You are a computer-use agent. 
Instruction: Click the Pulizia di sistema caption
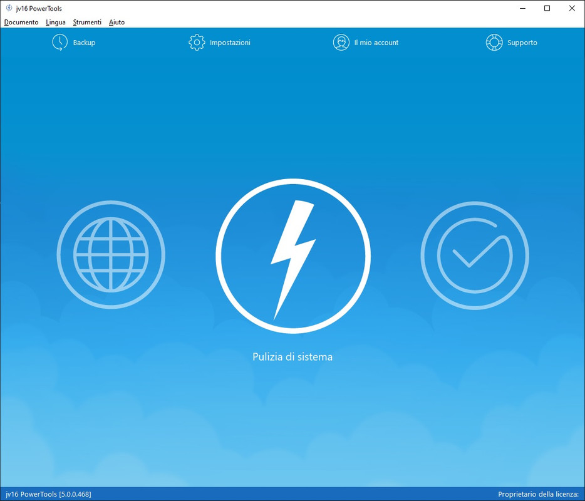pos(292,356)
